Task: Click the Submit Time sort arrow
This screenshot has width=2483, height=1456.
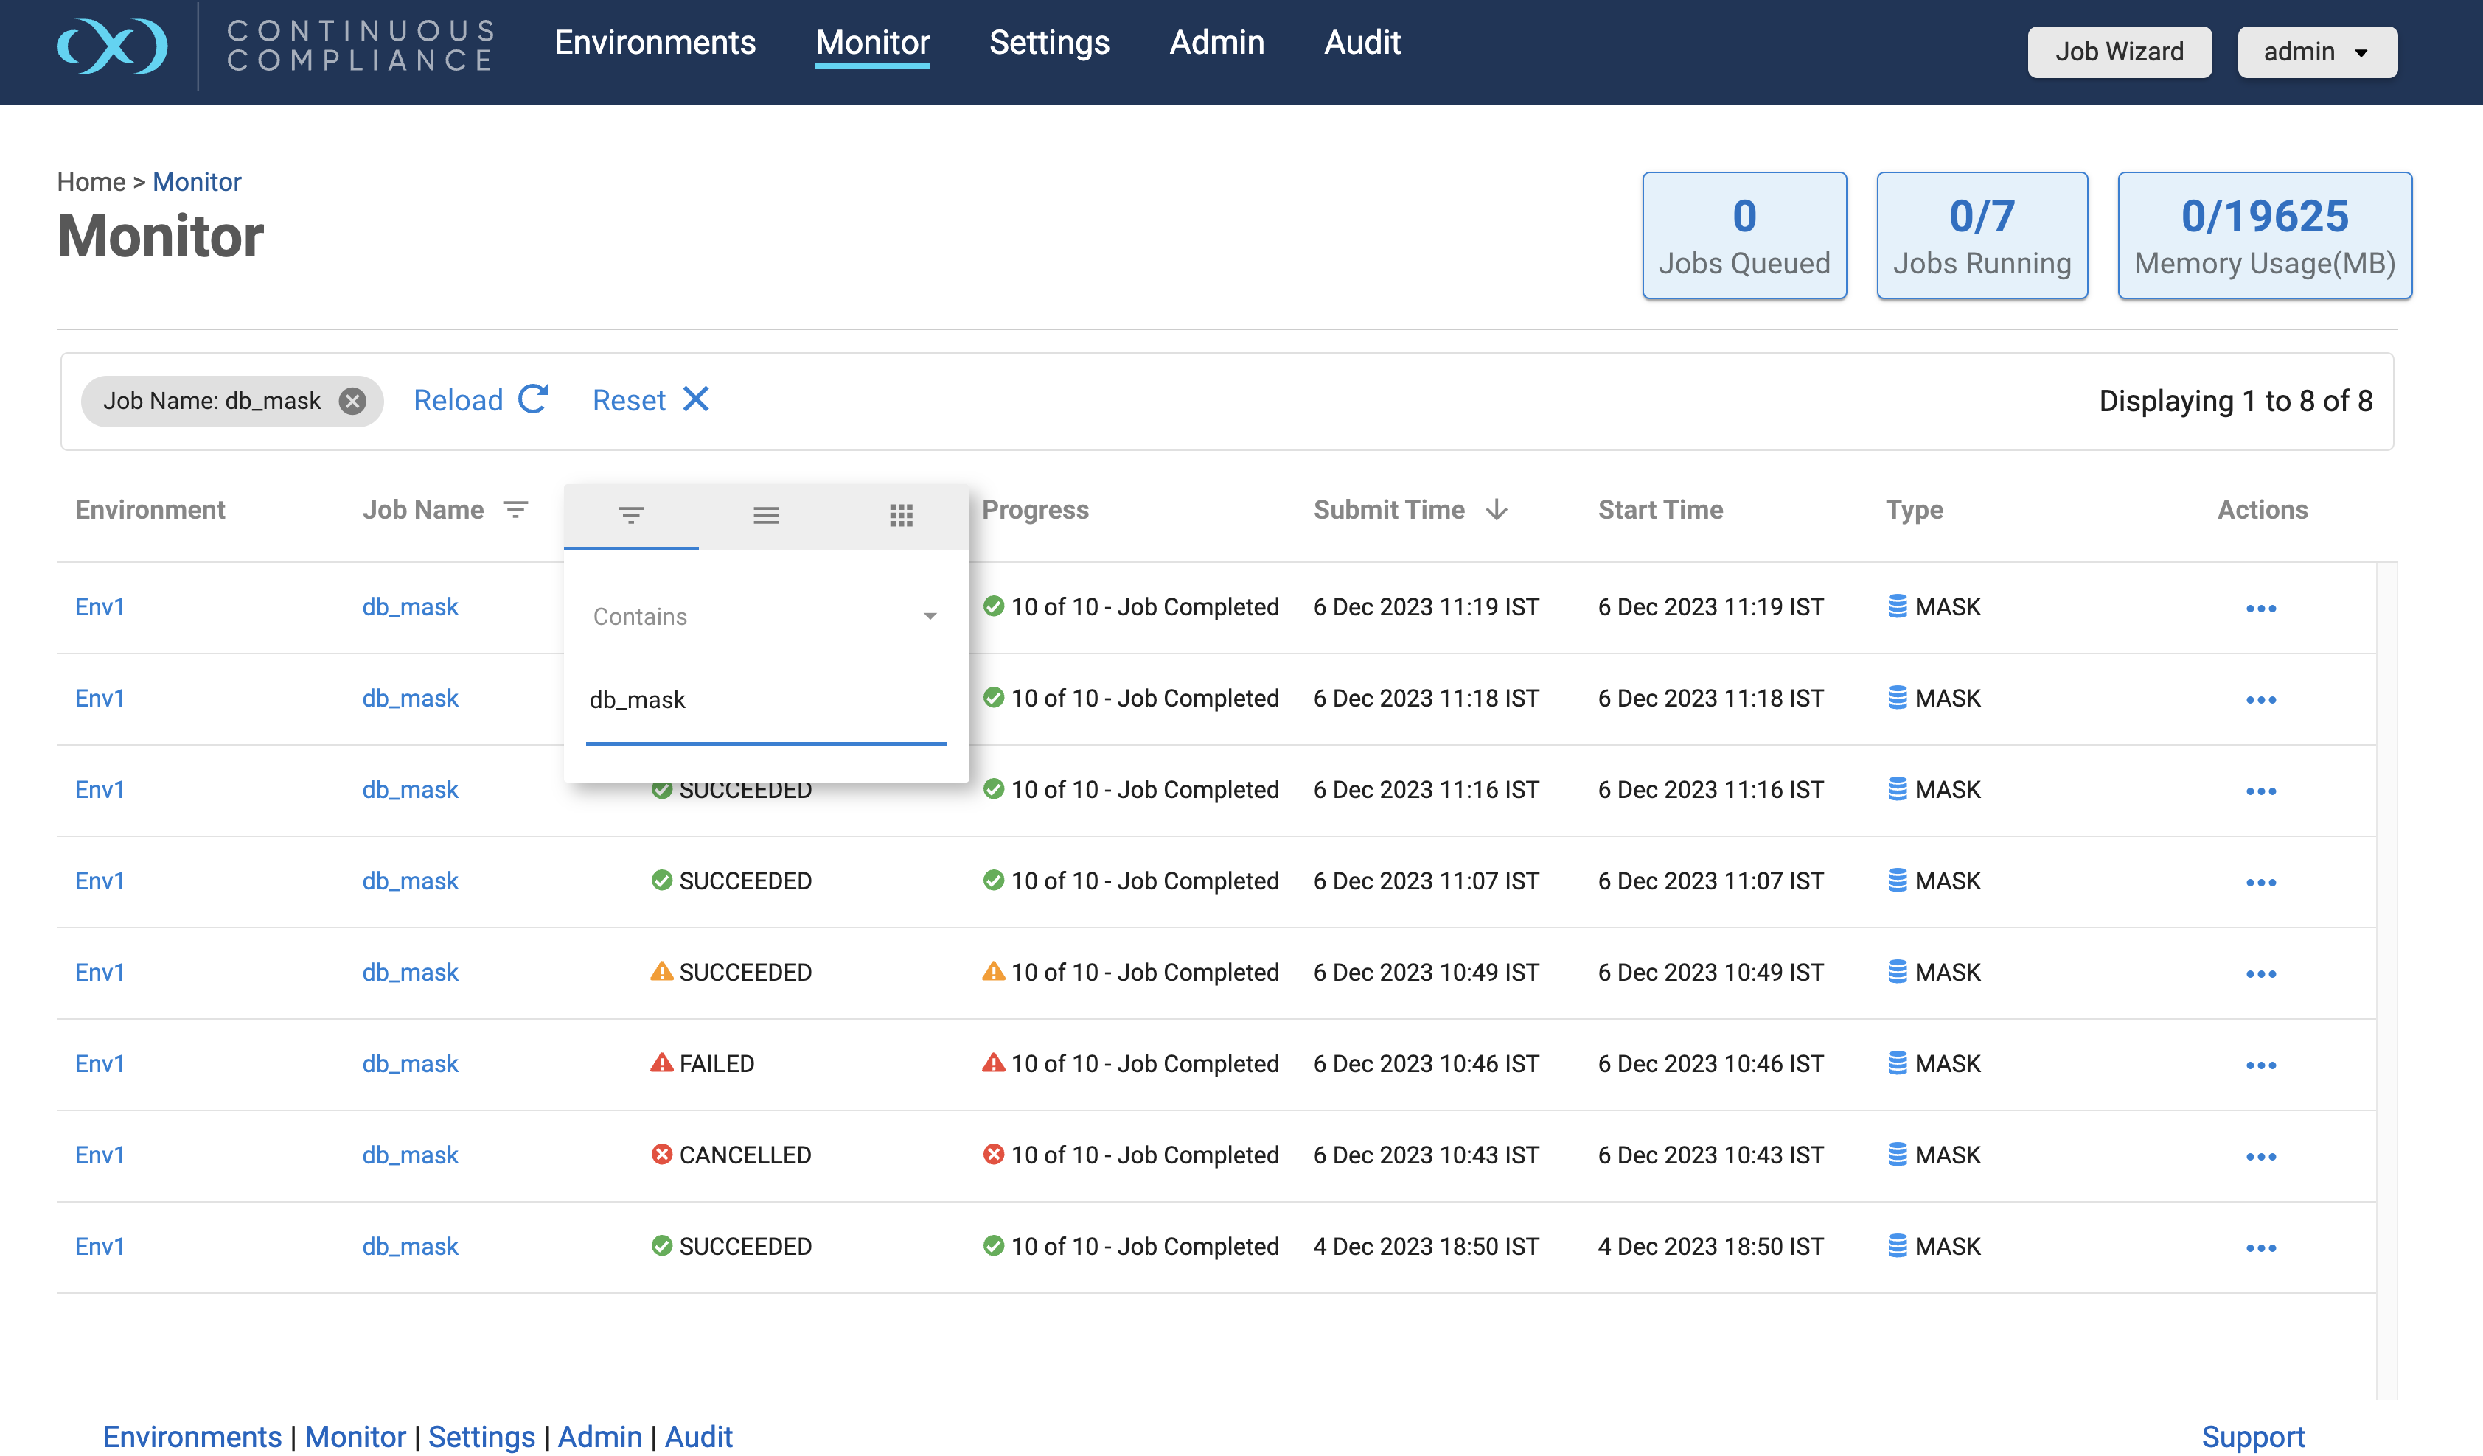Action: point(1496,509)
